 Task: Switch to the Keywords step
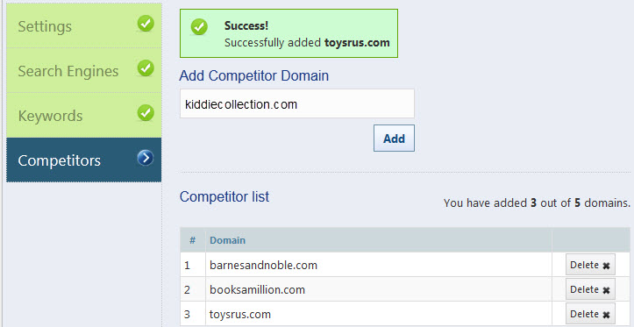pos(83,115)
